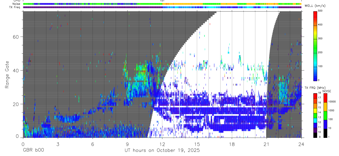Viewport: 339px width, 156px height.
Task: Click the 15 tick on TX FRQ legend
Action: [x=319, y=108]
